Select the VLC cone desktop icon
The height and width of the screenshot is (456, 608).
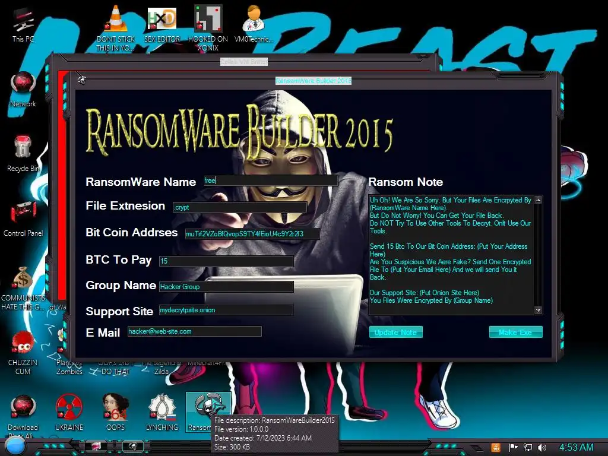(116, 28)
